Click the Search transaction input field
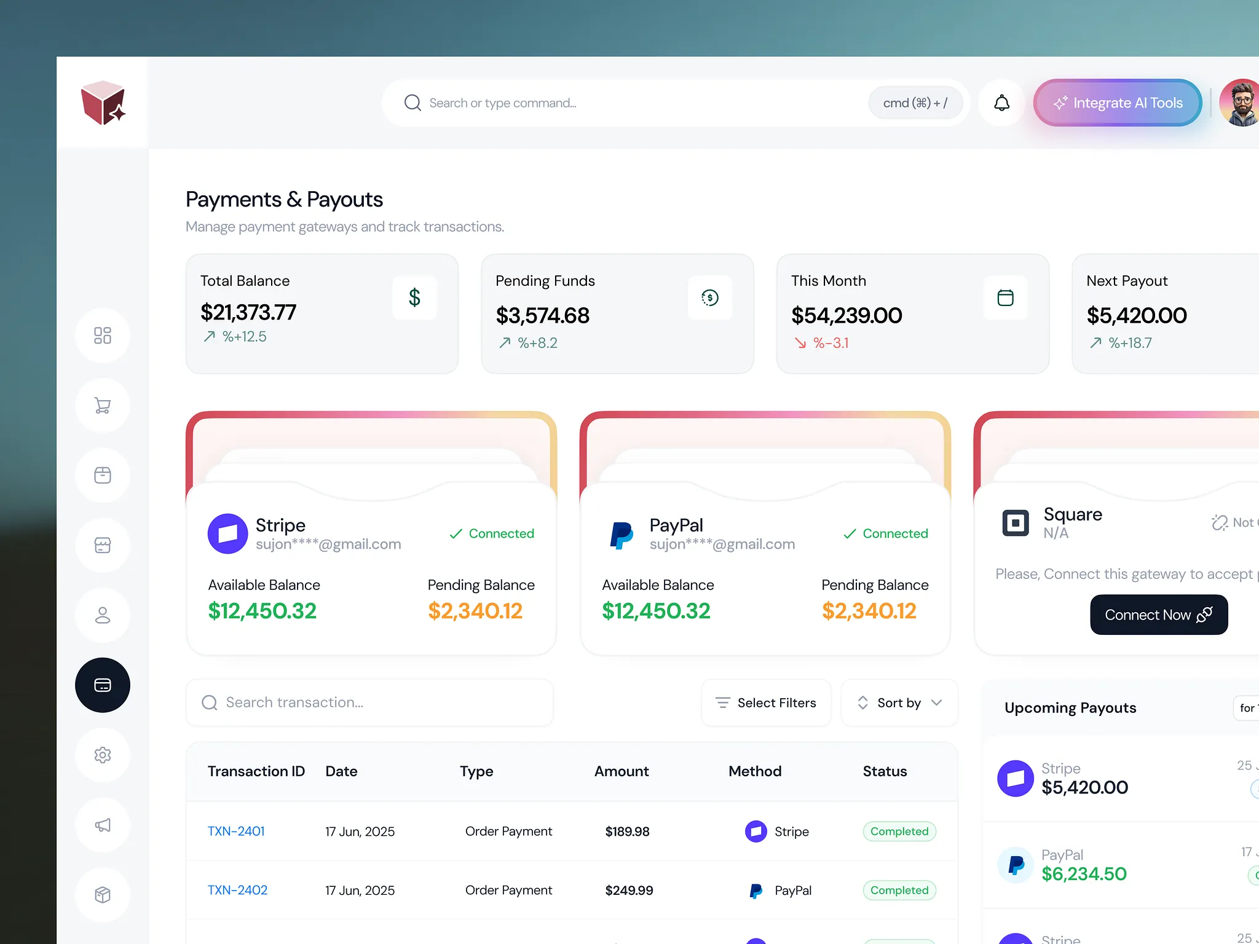1259x944 pixels. (369, 702)
